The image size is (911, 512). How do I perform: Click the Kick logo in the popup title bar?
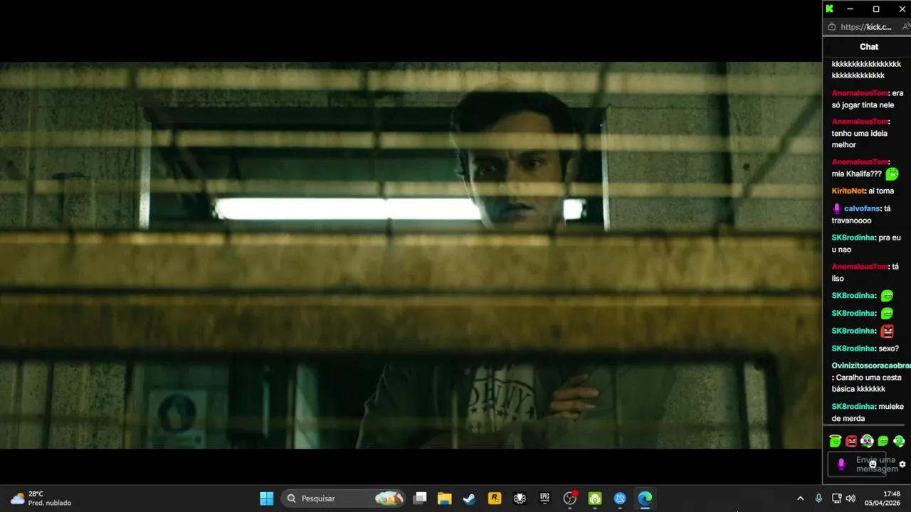tap(829, 9)
